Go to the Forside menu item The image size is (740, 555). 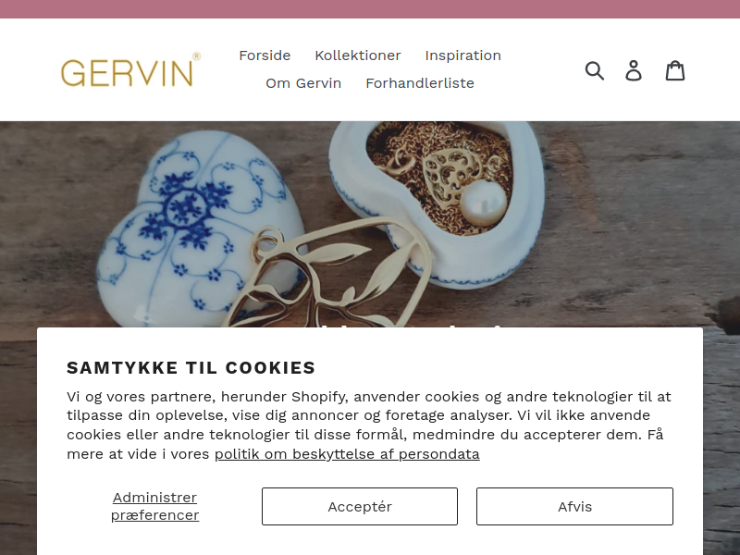(x=265, y=55)
